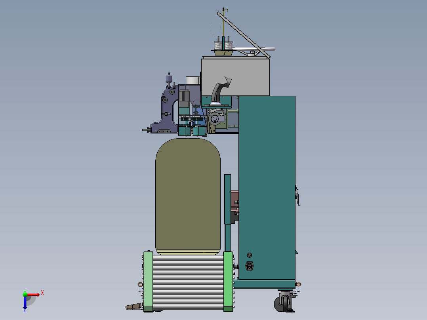This screenshot has height=320, width=427.
Task: Click the red X axis arrow of the triad
Action: (34, 295)
